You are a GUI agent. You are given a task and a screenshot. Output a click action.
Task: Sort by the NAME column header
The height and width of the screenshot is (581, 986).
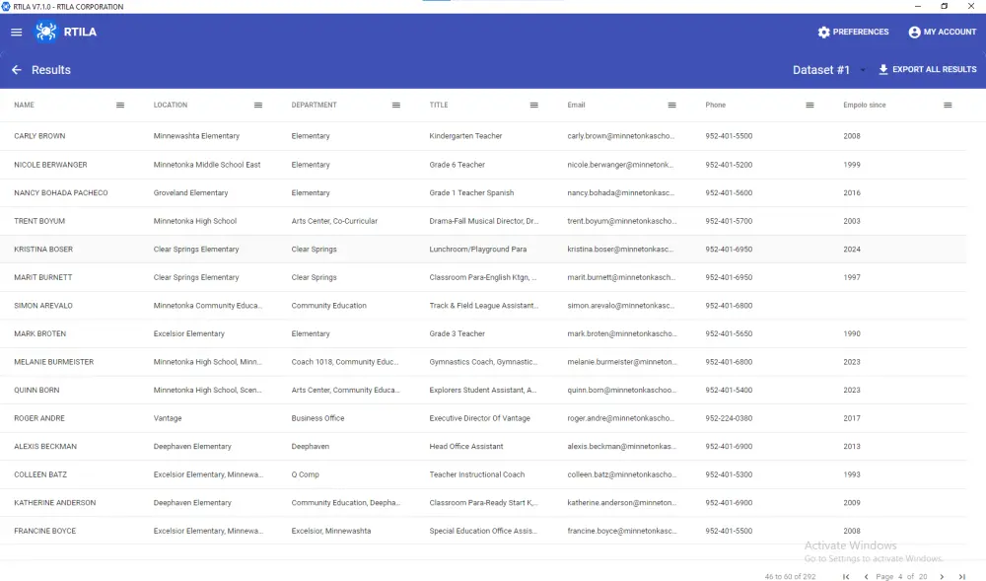[25, 105]
